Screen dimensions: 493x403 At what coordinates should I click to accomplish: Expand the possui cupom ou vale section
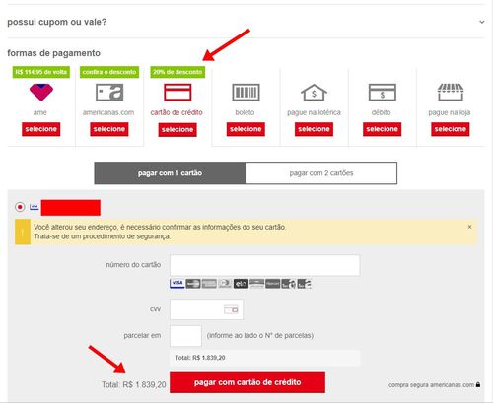[482, 22]
